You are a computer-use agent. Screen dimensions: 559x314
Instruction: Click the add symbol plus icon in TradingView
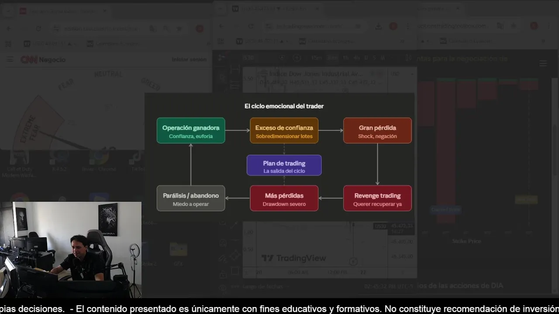(x=297, y=58)
